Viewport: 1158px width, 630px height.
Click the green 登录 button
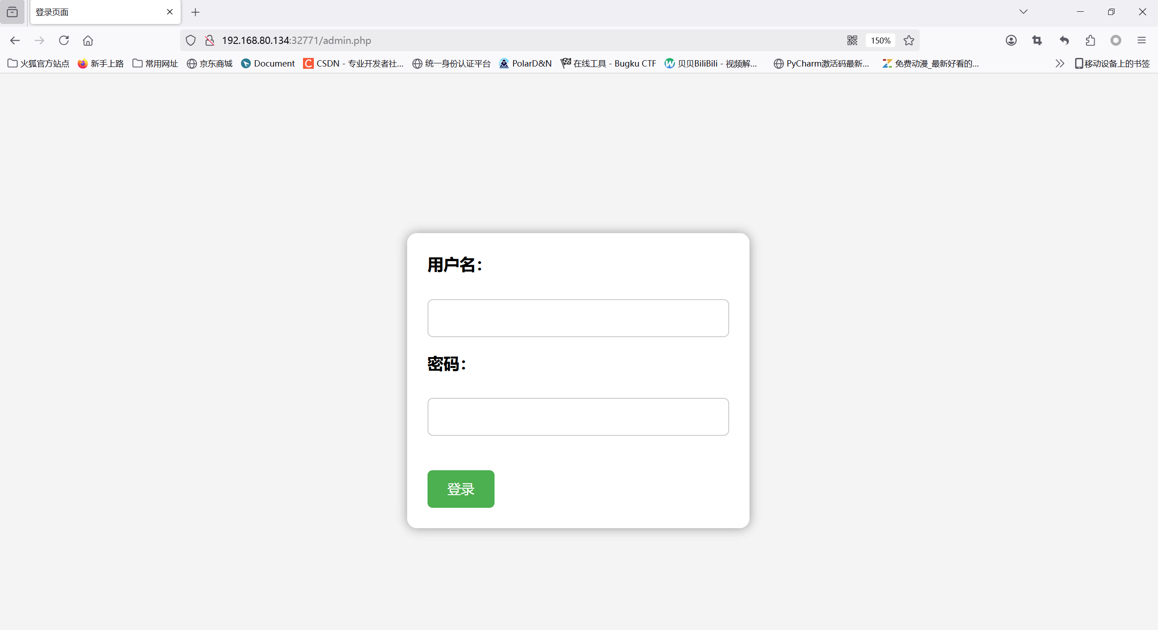tap(461, 489)
